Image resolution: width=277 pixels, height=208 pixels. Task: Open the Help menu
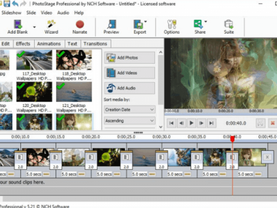coord(79,13)
